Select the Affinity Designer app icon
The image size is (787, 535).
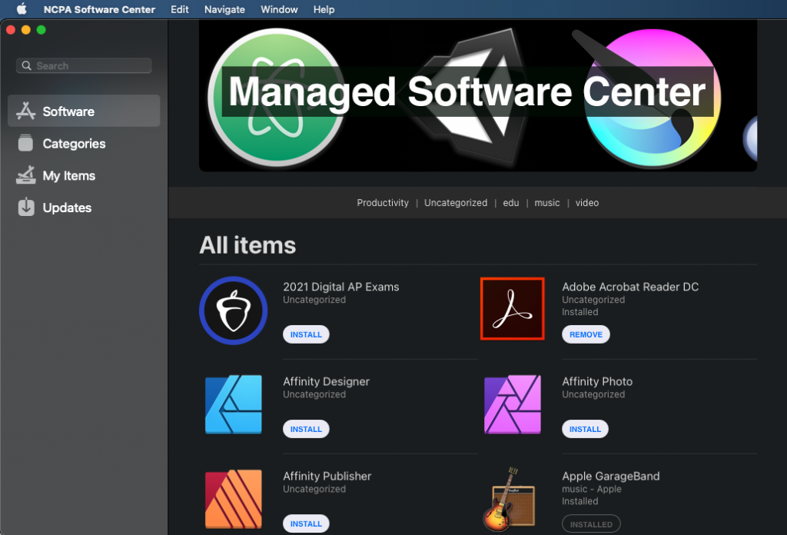(233, 404)
